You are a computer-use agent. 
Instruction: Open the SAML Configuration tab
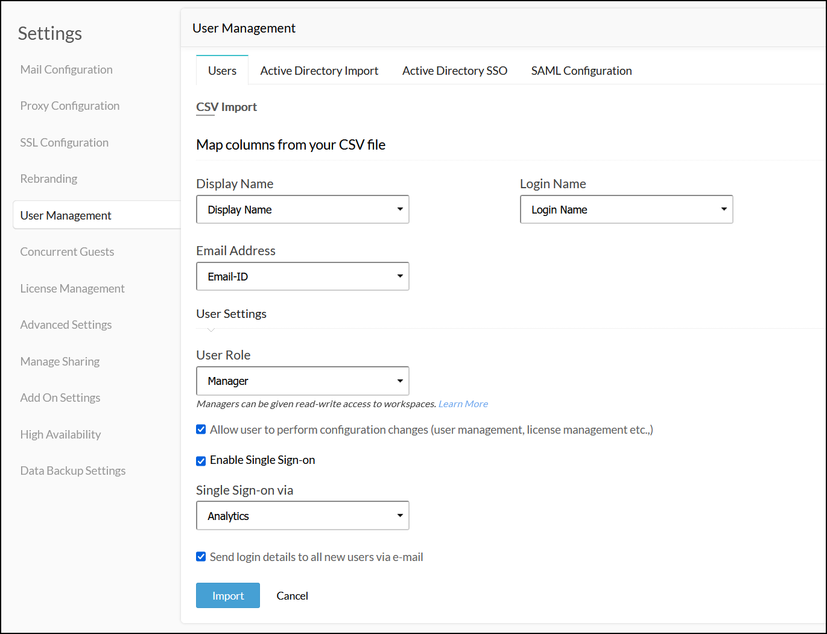(x=581, y=71)
